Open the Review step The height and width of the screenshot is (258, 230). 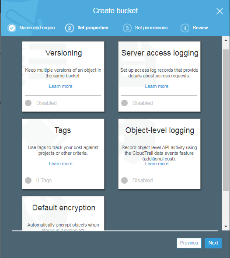tap(200, 28)
